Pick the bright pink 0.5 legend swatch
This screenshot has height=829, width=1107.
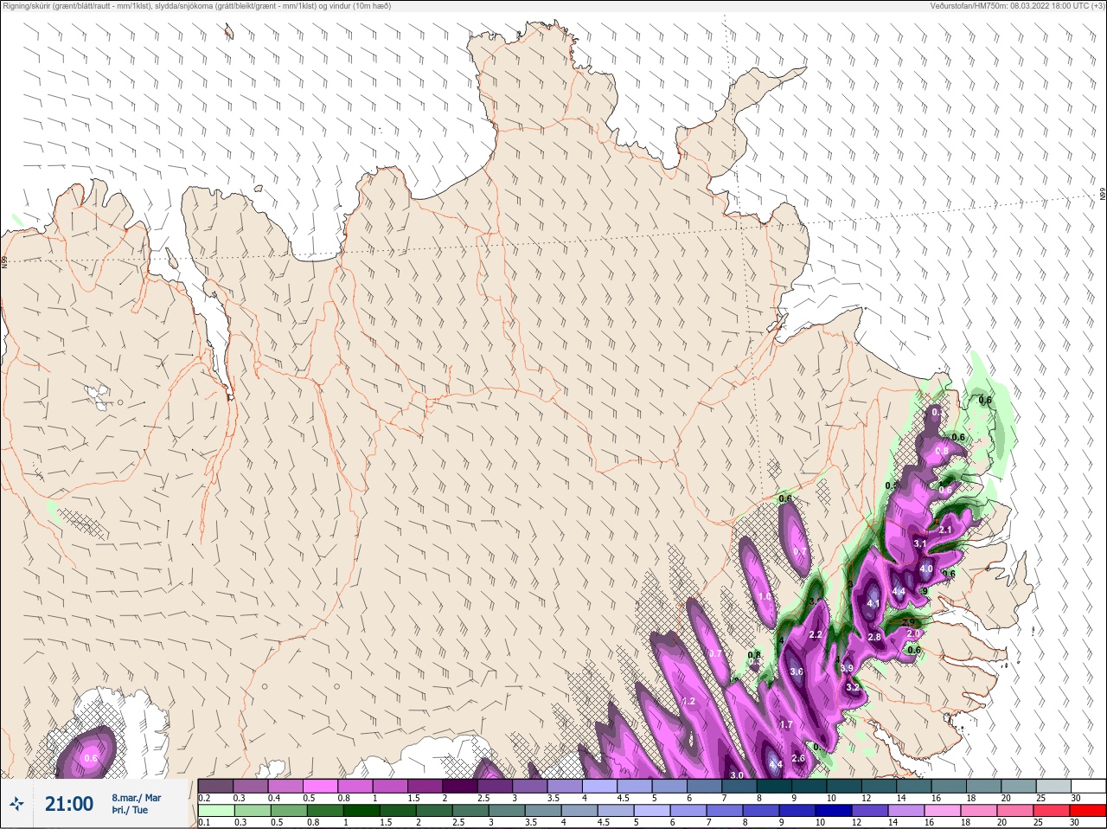pos(321,786)
